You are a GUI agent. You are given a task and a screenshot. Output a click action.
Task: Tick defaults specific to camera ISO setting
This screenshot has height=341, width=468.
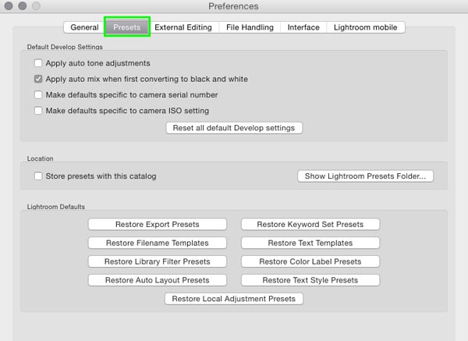coord(38,111)
